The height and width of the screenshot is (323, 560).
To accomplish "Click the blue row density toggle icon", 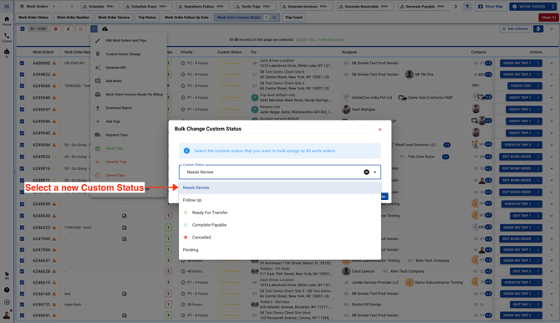I will click(x=538, y=29).
